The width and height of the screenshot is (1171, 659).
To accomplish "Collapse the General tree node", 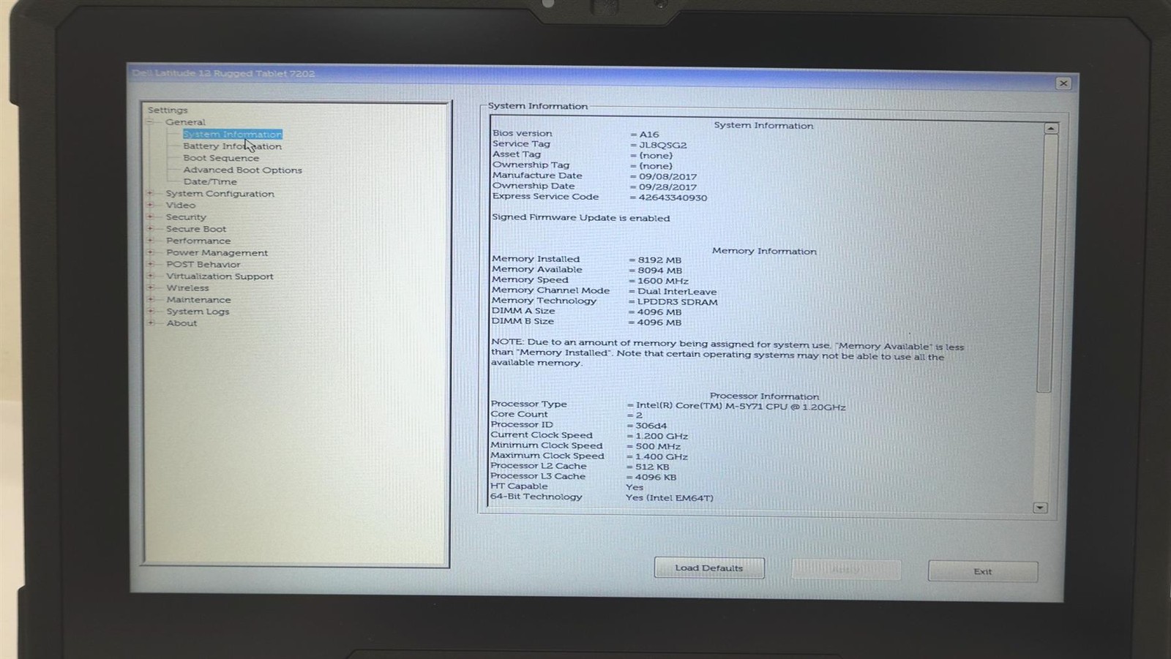I will [x=151, y=122].
